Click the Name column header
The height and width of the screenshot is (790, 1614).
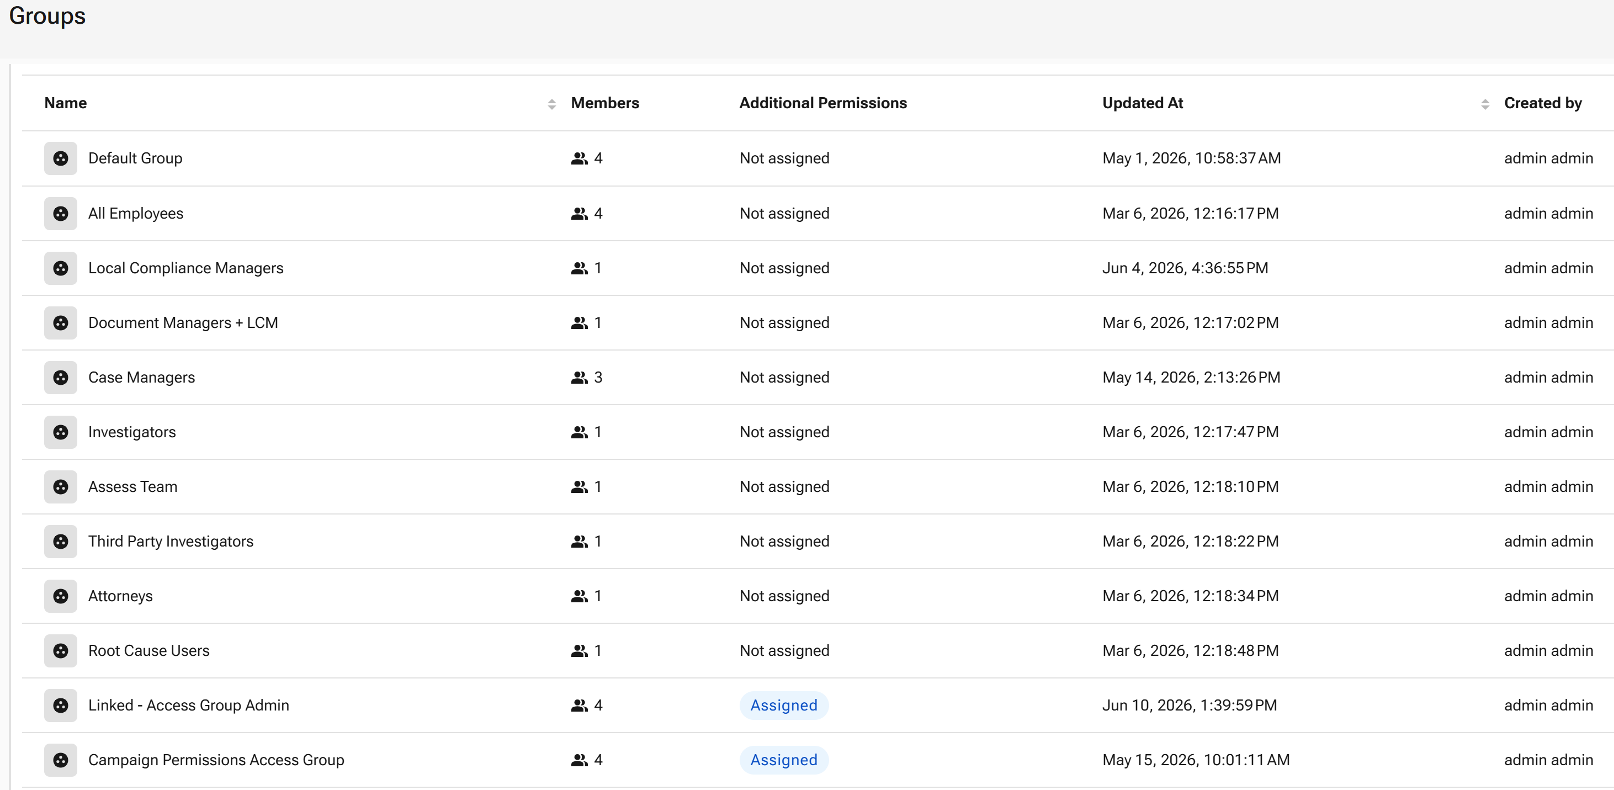click(x=66, y=103)
